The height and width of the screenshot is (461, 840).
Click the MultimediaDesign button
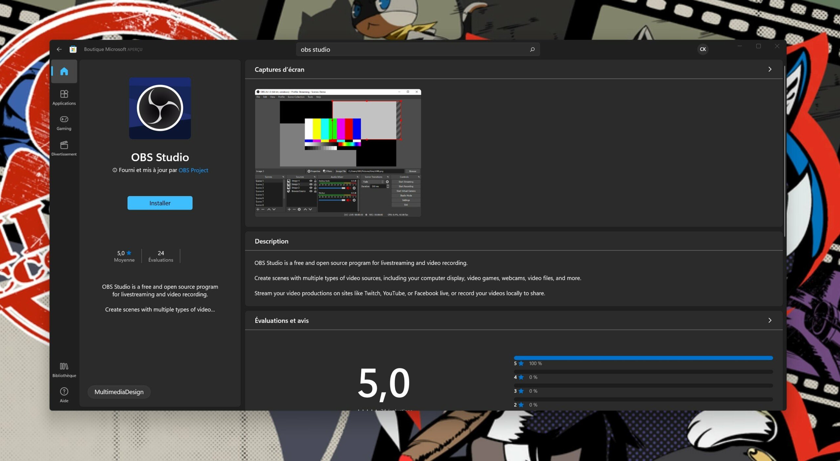(118, 391)
